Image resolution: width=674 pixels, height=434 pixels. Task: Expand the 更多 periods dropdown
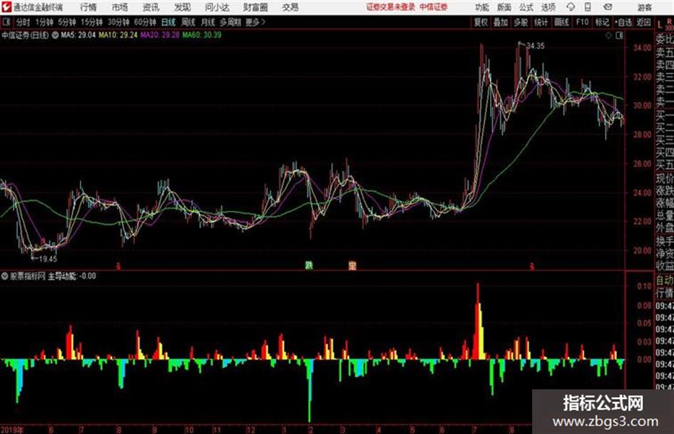coord(255,22)
